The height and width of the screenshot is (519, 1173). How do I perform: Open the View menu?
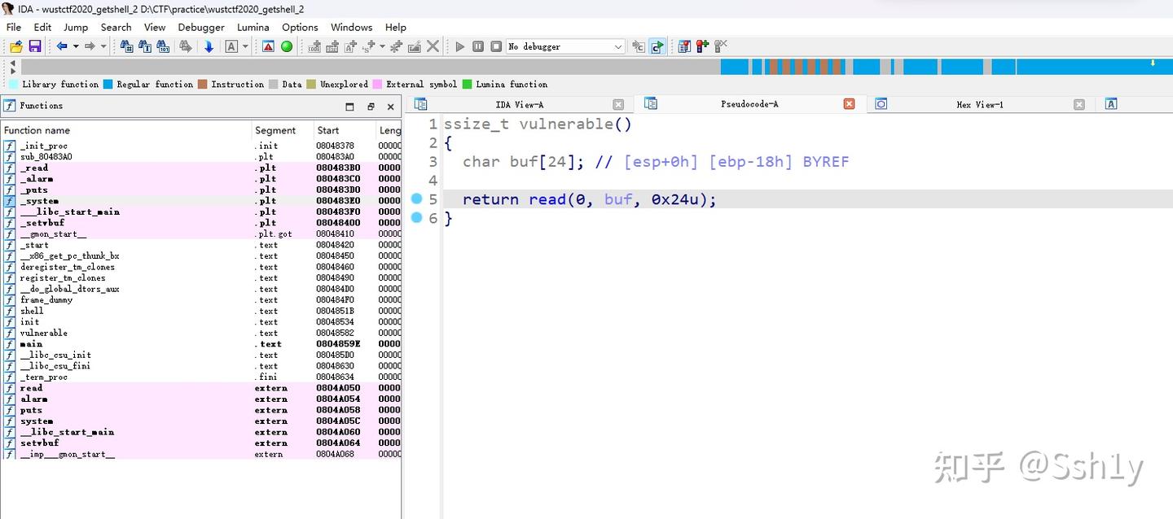pyautogui.click(x=155, y=27)
